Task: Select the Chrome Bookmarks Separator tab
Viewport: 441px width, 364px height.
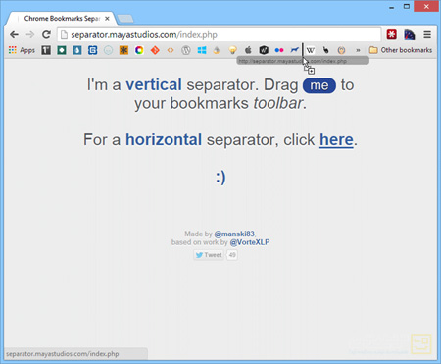Action: coord(62,19)
